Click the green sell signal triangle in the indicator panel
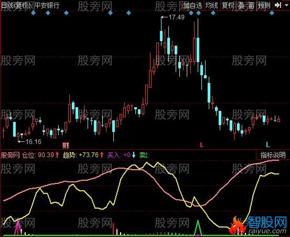 [x=198, y=228]
